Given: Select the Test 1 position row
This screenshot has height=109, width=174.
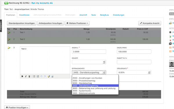Looking at the screenshot, I should point(84,34).
